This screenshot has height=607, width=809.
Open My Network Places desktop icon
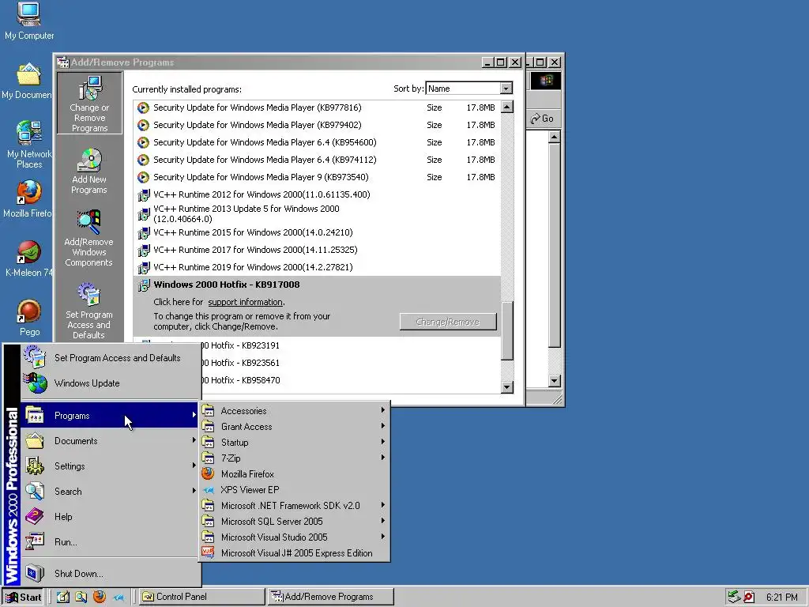(29, 144)
